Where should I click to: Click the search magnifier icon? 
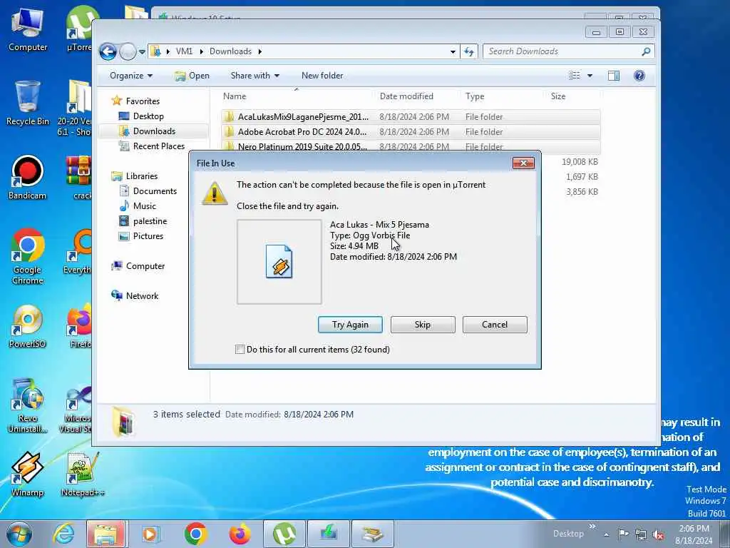point(646,51)
